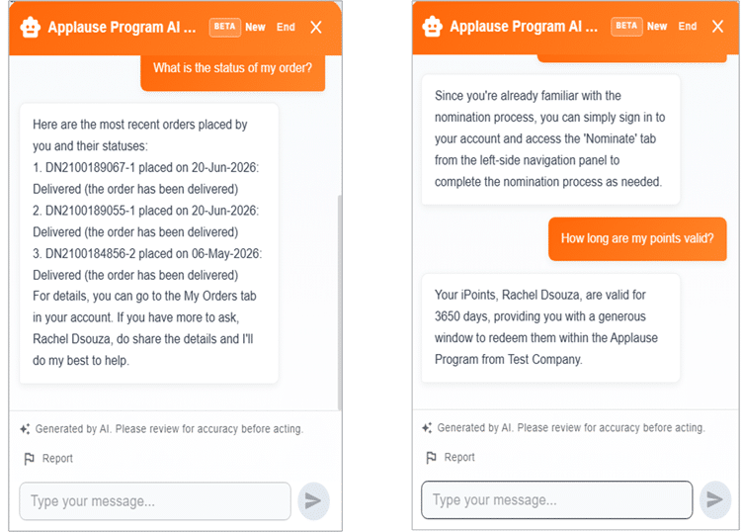Click the sparkle AI icon in right chat footer
The width and height of the screenshot is (741, 532).
(x=427, y=427)
